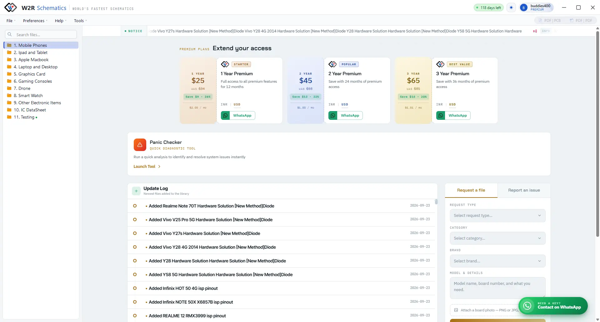This screenshot has width=600, height=322.
Task: Select USD currency on the 1 Year Premium card
Action: click(237, 105)
